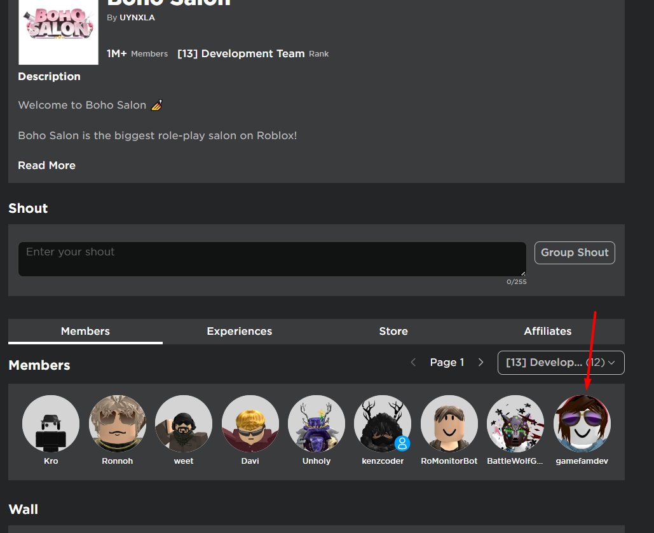
Task: Click the gamefamdev username label
Action: [582, 461]
